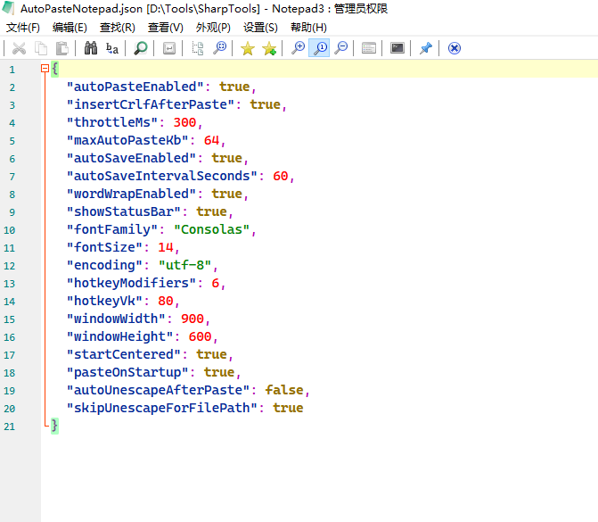This screenshot has width=598, height=522.
Task: Click the "autoSaveEnabled" key text
Action: click(x=131, y=159)
